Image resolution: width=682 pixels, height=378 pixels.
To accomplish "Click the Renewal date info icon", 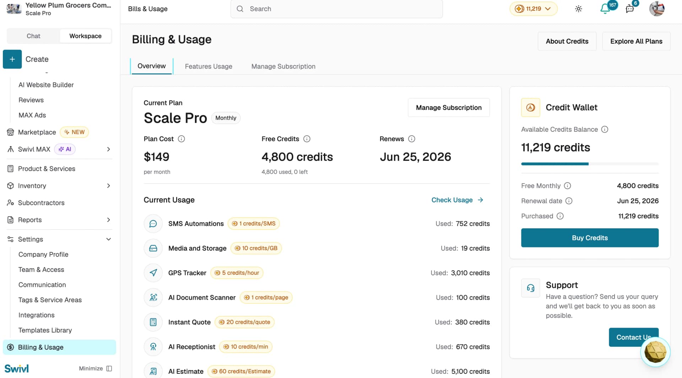I will (x=569, y=201).
